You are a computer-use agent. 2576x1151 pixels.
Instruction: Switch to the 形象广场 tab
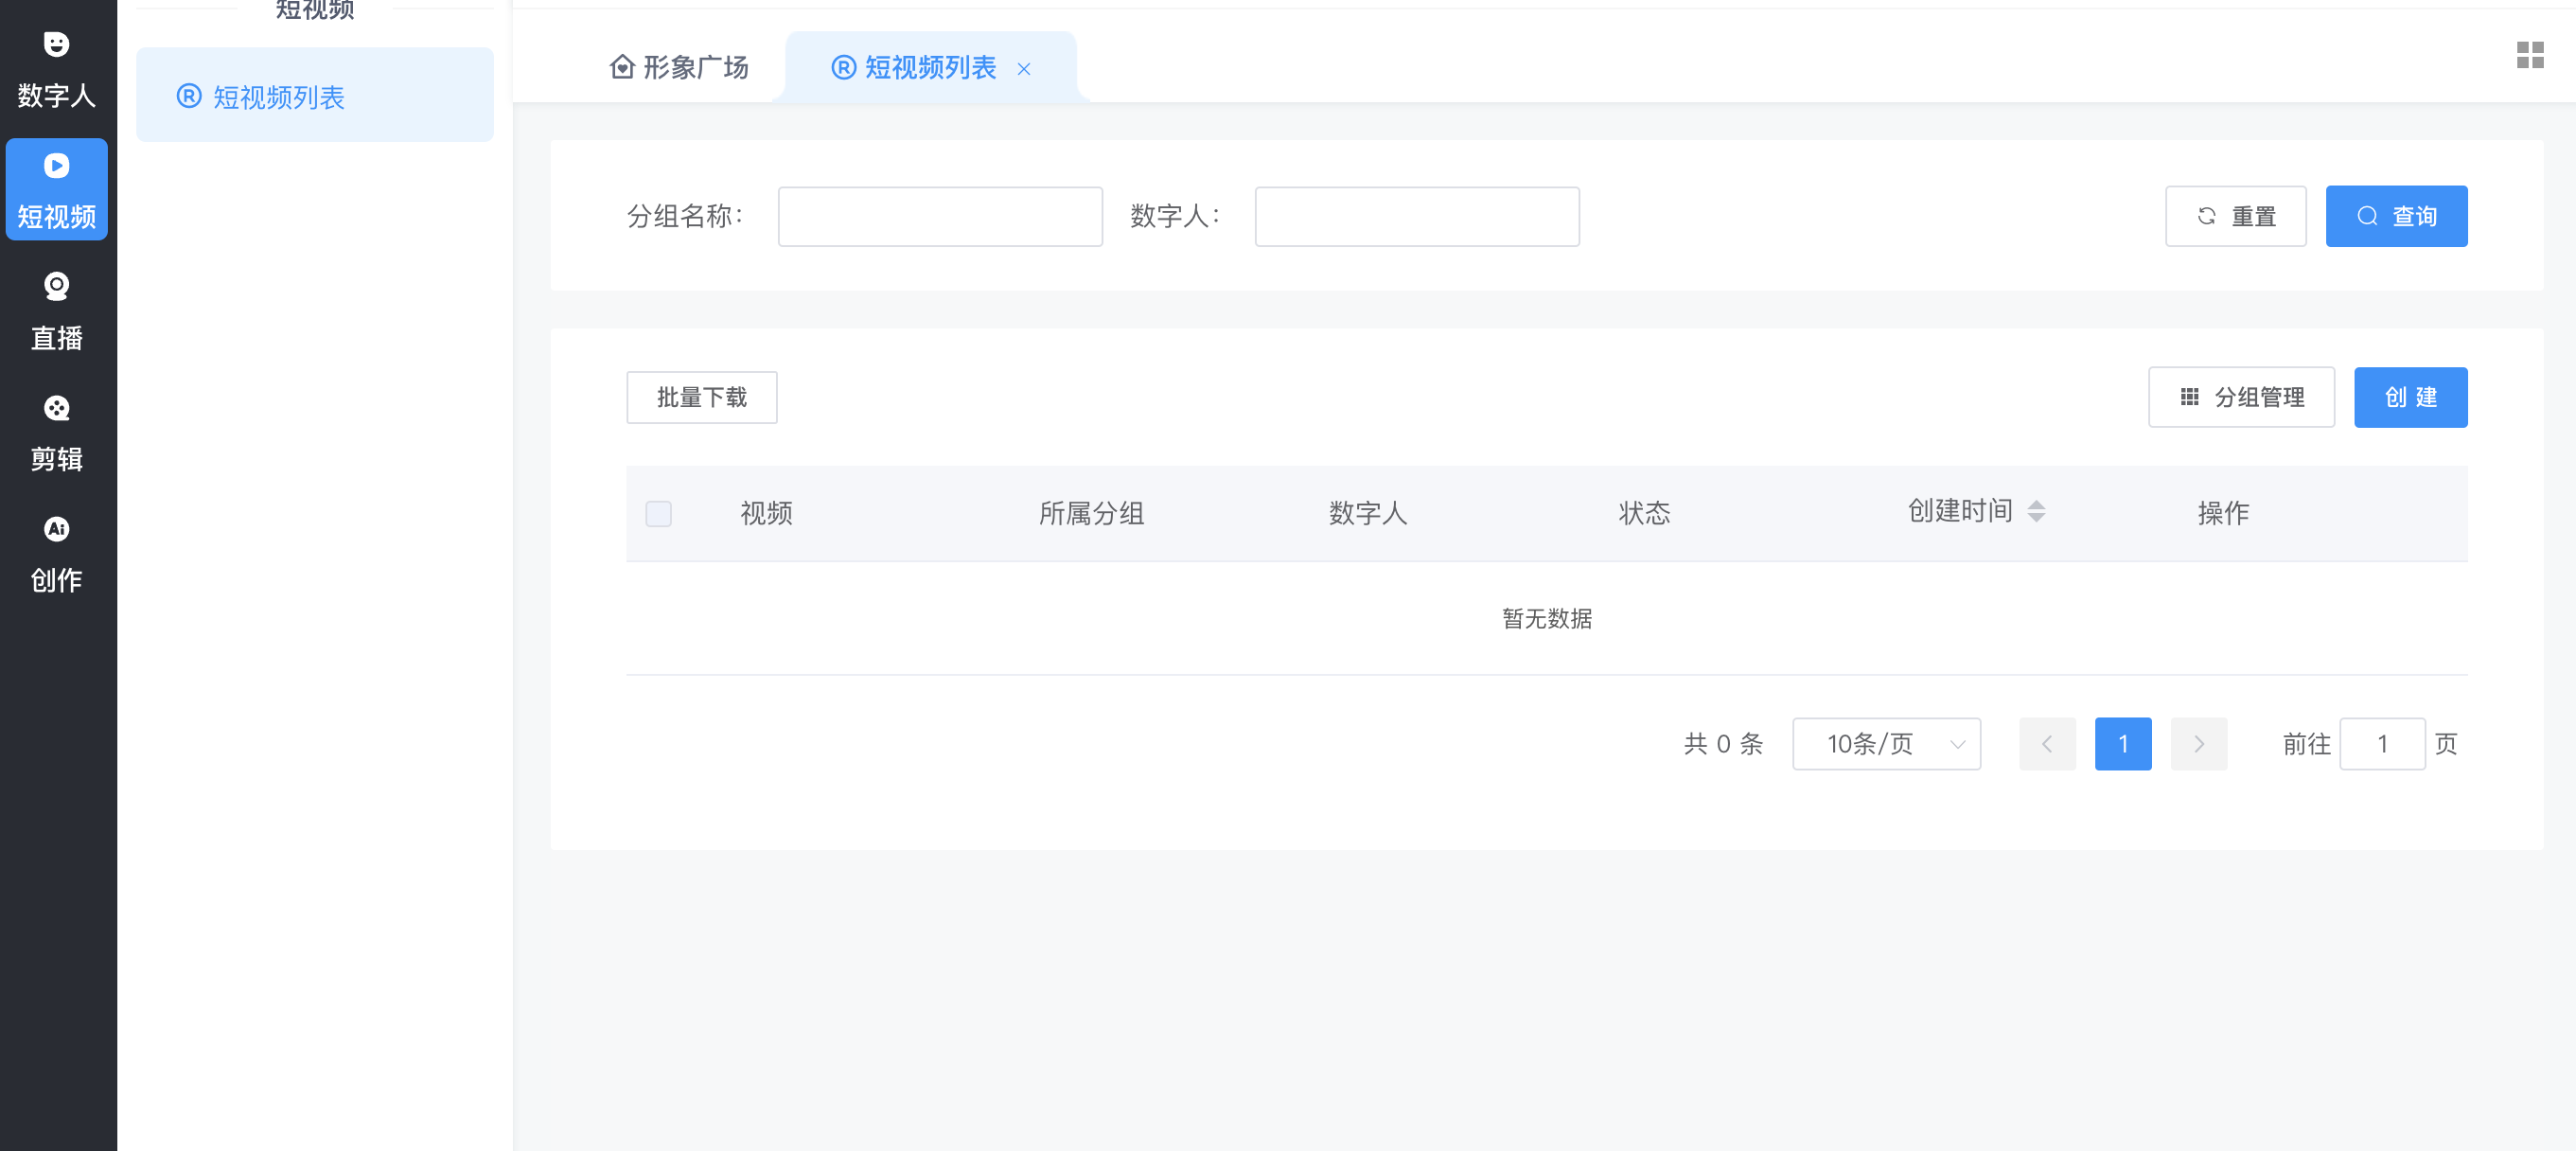pyautogui.click(x=678, y=66)
